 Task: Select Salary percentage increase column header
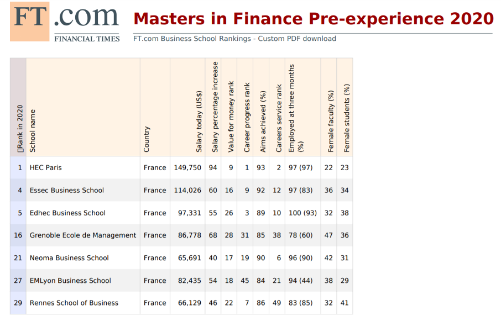click(215, 107)
